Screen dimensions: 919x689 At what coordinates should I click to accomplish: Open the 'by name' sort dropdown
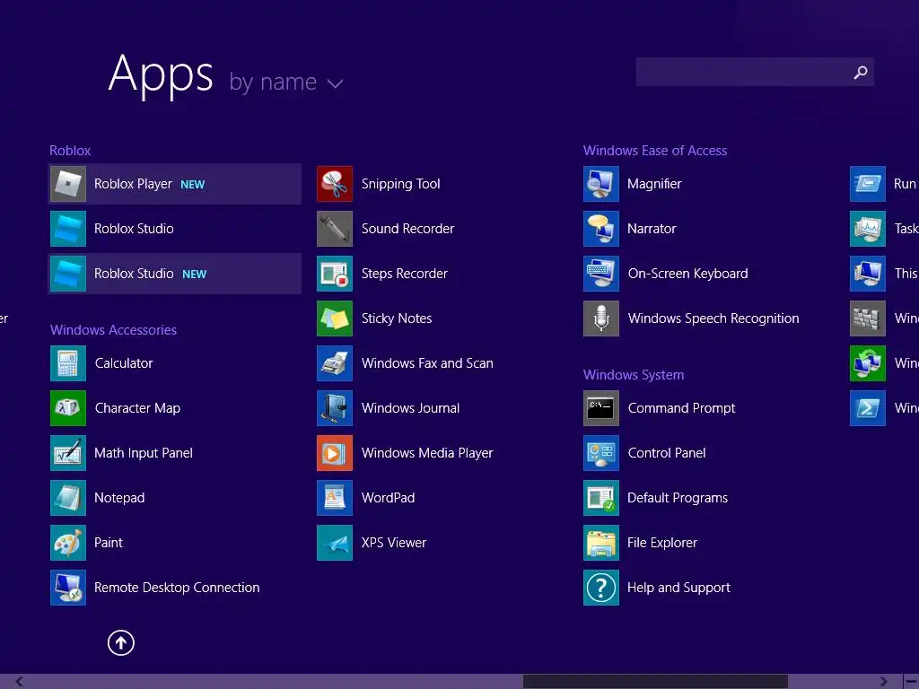click(285, 82)
